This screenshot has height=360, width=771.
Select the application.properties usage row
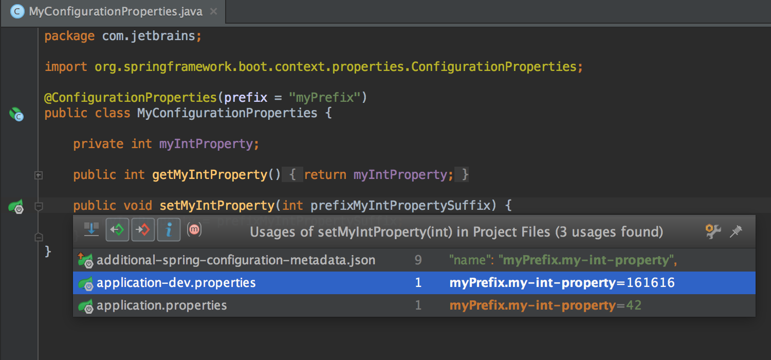[x=162, y=305]
